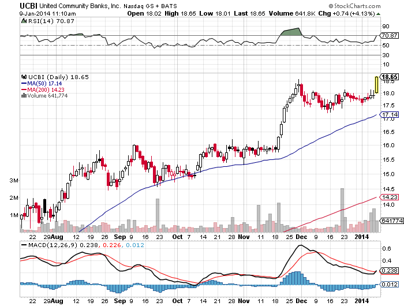Click the 15.0 price axis label

388,174
